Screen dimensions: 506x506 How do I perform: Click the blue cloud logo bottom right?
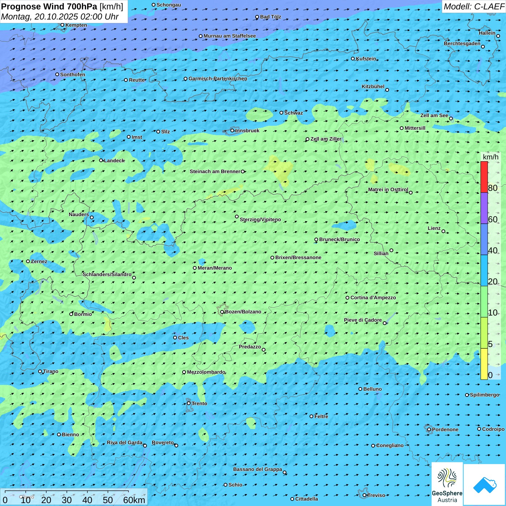[484, 484]
